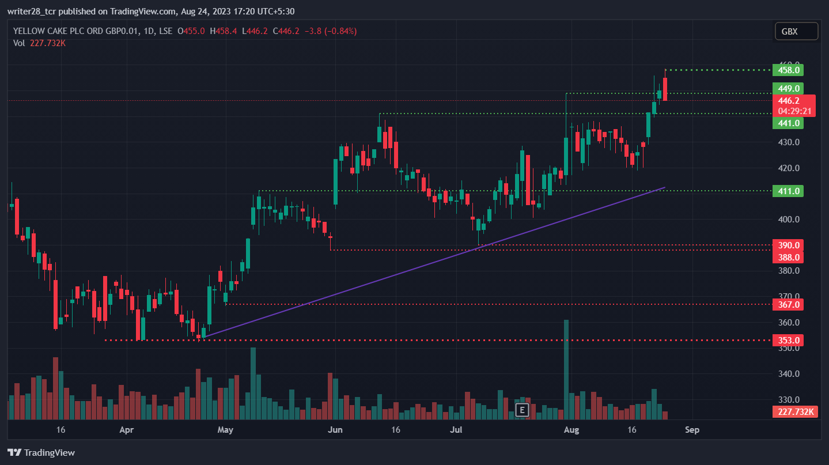Click the 411.0 green price label
This screenshot has width=829, height=465.
[789, 191]
